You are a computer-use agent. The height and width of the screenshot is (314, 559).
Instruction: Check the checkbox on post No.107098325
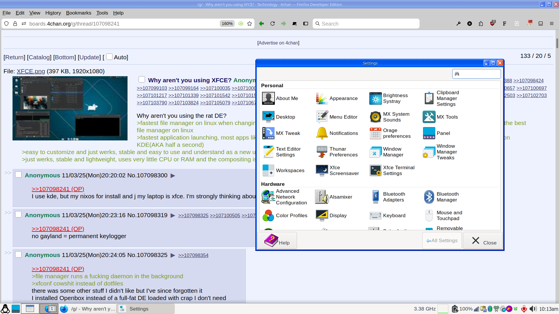pos(18,254)
